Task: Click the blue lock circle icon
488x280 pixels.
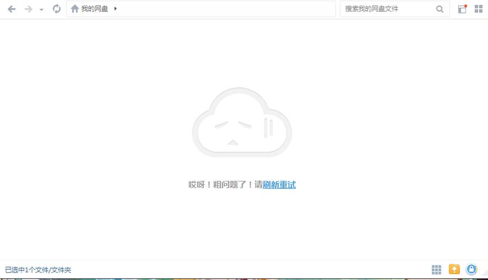Action: [x=472, y=269]
